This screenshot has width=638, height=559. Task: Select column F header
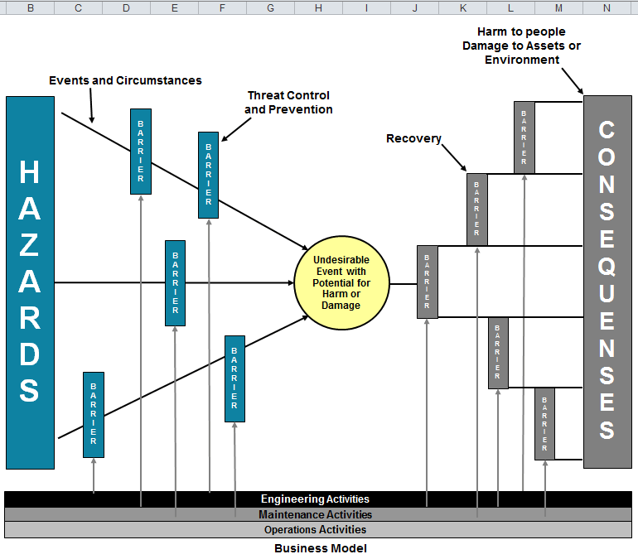[x=222, y=7]
